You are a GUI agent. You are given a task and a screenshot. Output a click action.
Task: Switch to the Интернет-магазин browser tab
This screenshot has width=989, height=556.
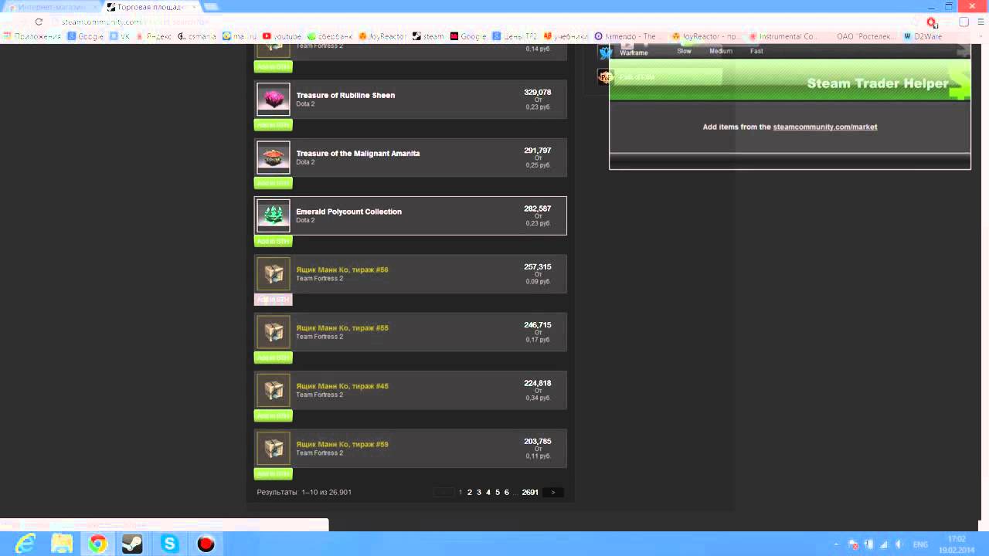51,7
